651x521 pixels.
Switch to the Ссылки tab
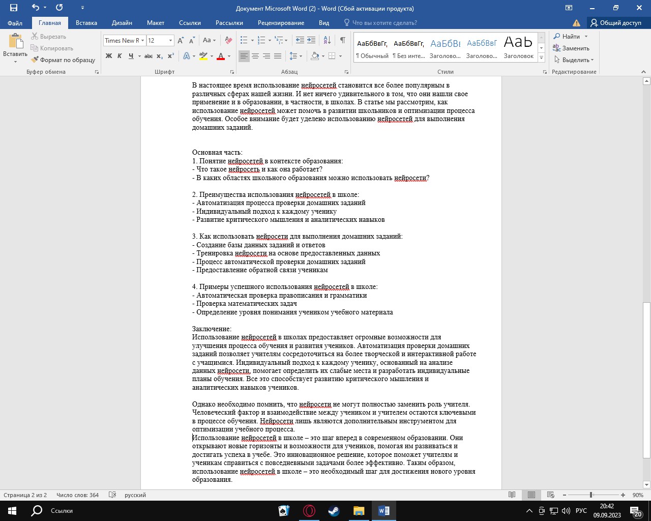pyautogui.click(x=190, y=23)
